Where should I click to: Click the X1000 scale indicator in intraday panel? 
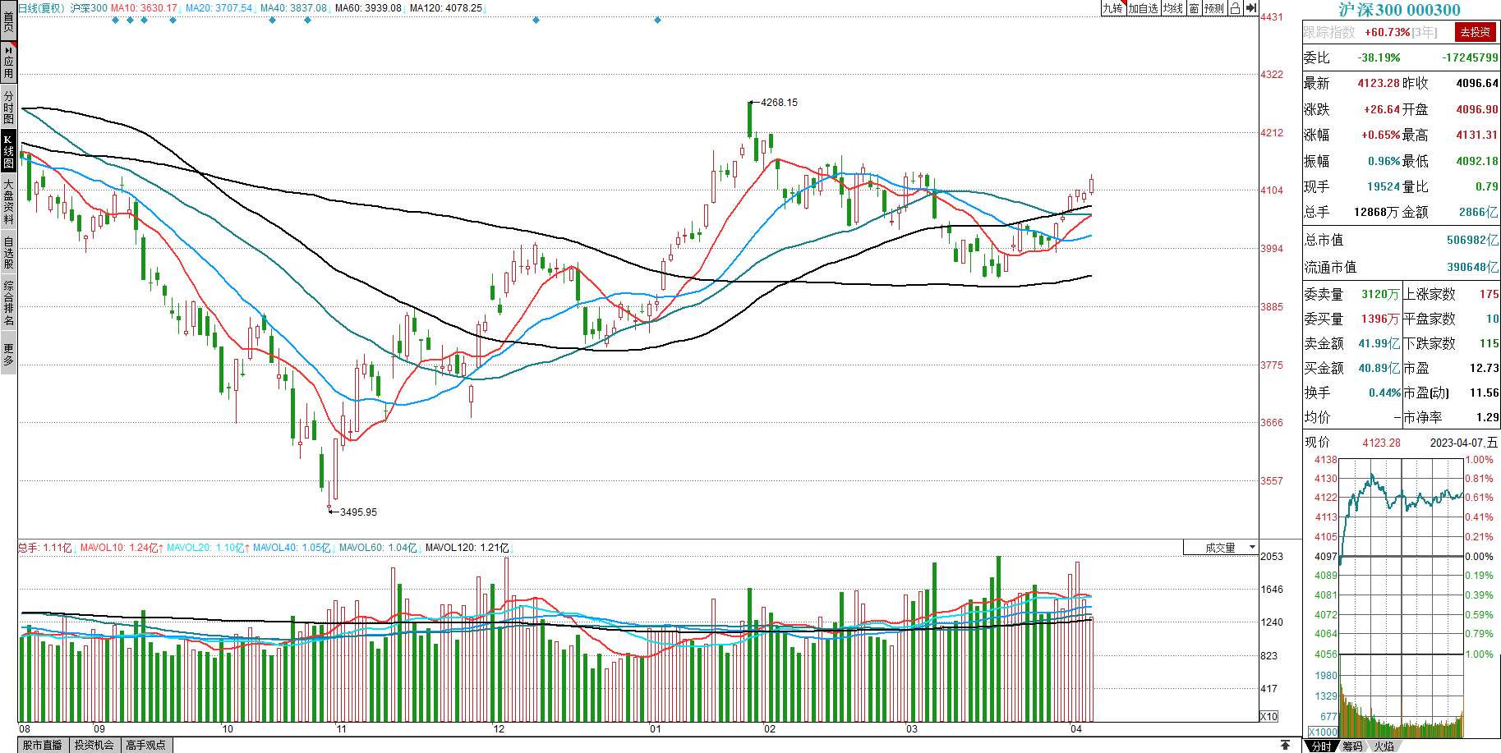point(1322,732)
